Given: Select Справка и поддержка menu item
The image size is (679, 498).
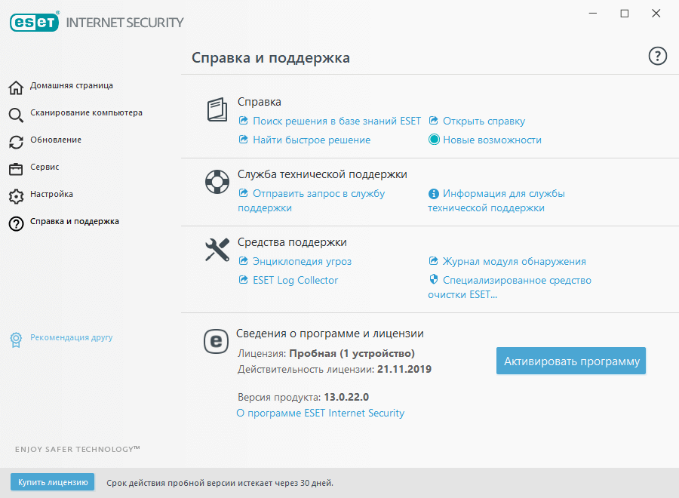Looking at the screenshot, I should (x=75, y=221).
